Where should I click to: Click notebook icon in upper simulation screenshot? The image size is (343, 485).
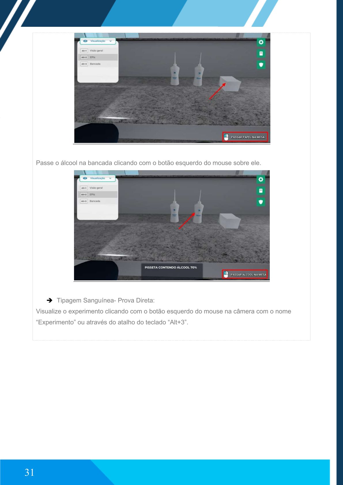(x=261, y=54)
